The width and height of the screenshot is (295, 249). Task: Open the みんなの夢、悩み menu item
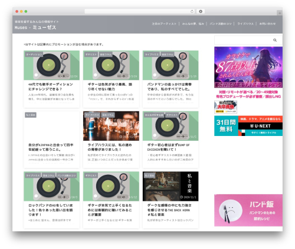click(x=193, y=24)
